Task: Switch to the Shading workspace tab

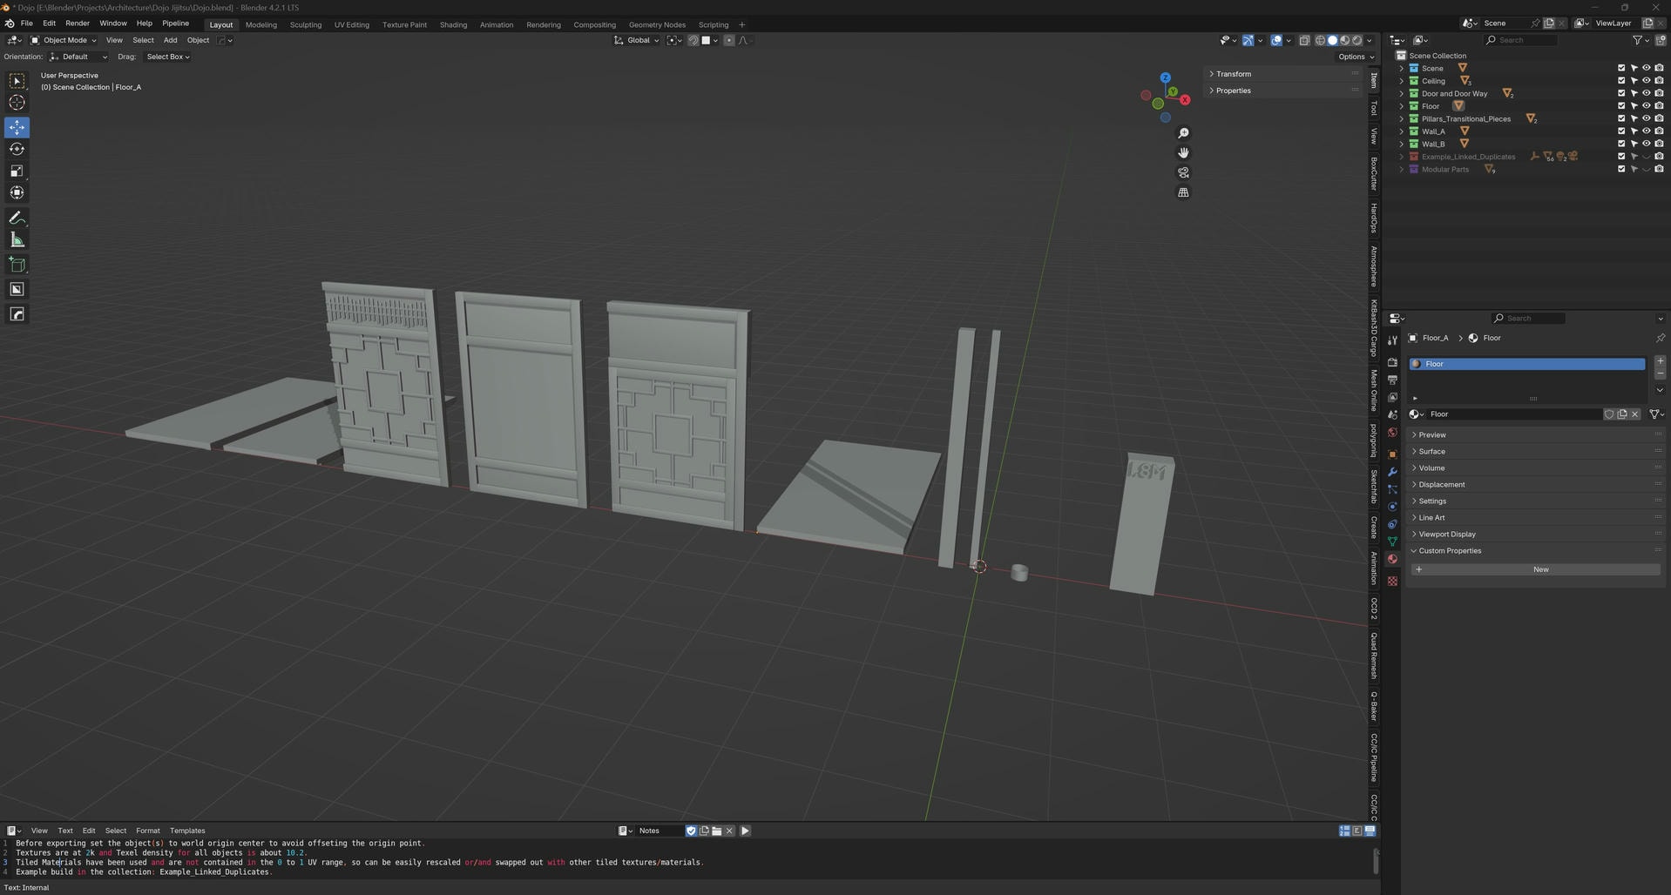Action: 453,24
